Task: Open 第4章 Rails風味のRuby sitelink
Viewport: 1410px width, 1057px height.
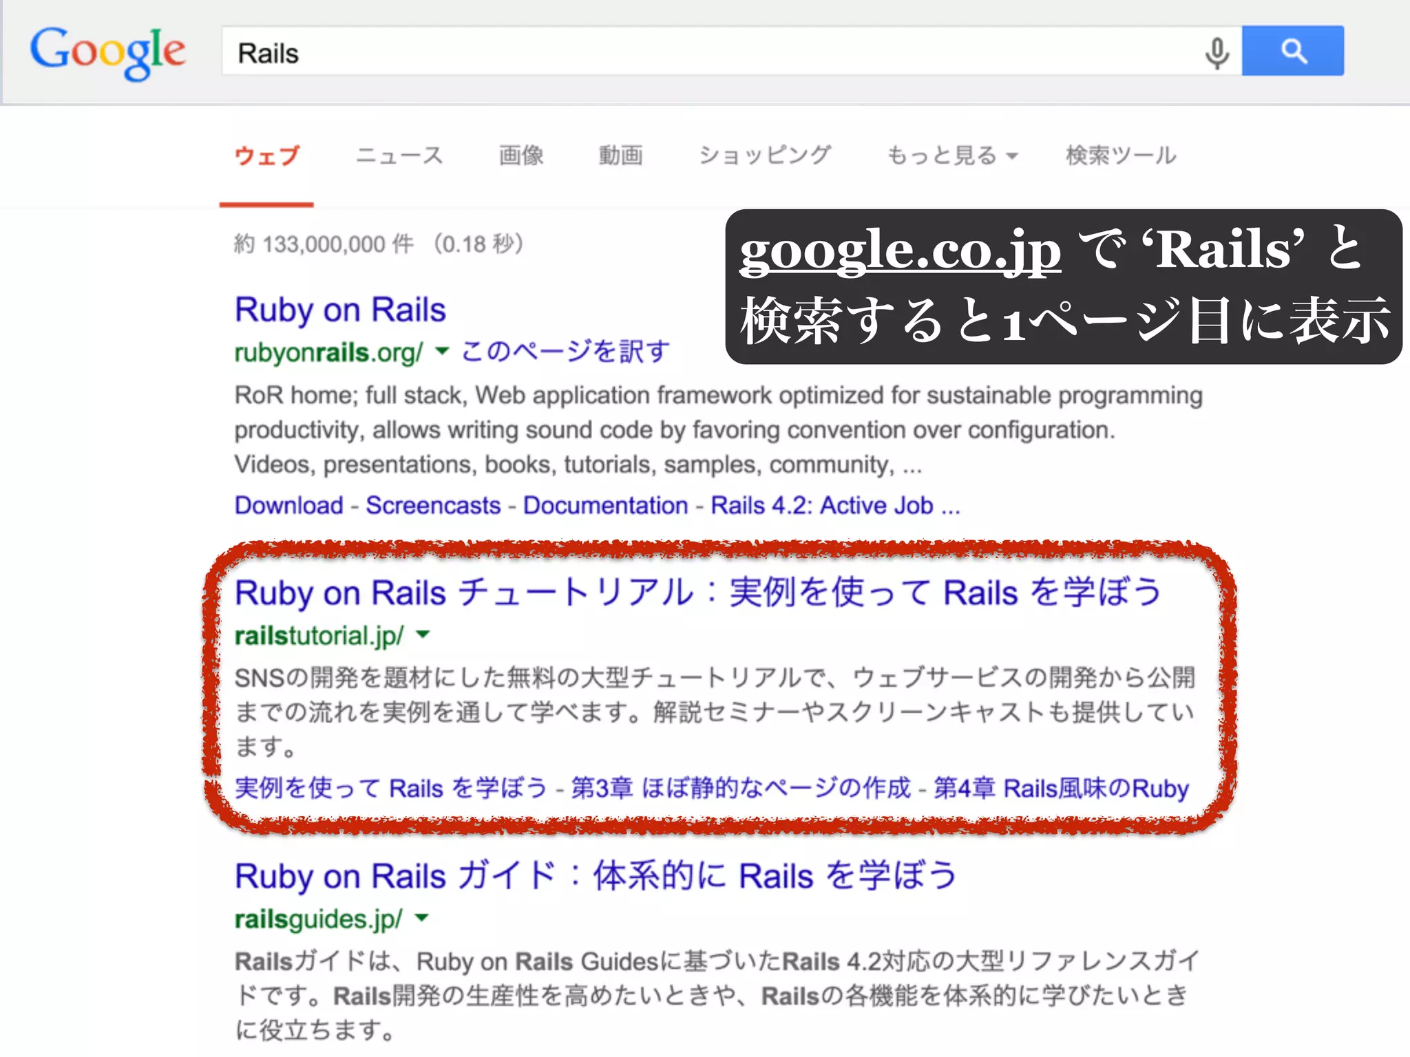Action: (1061, 788)
